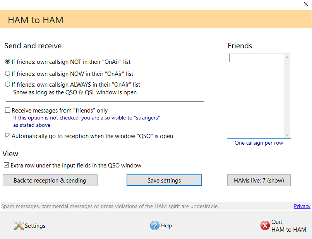
Task: Go back to reception & sending
Action: [50, 180]
